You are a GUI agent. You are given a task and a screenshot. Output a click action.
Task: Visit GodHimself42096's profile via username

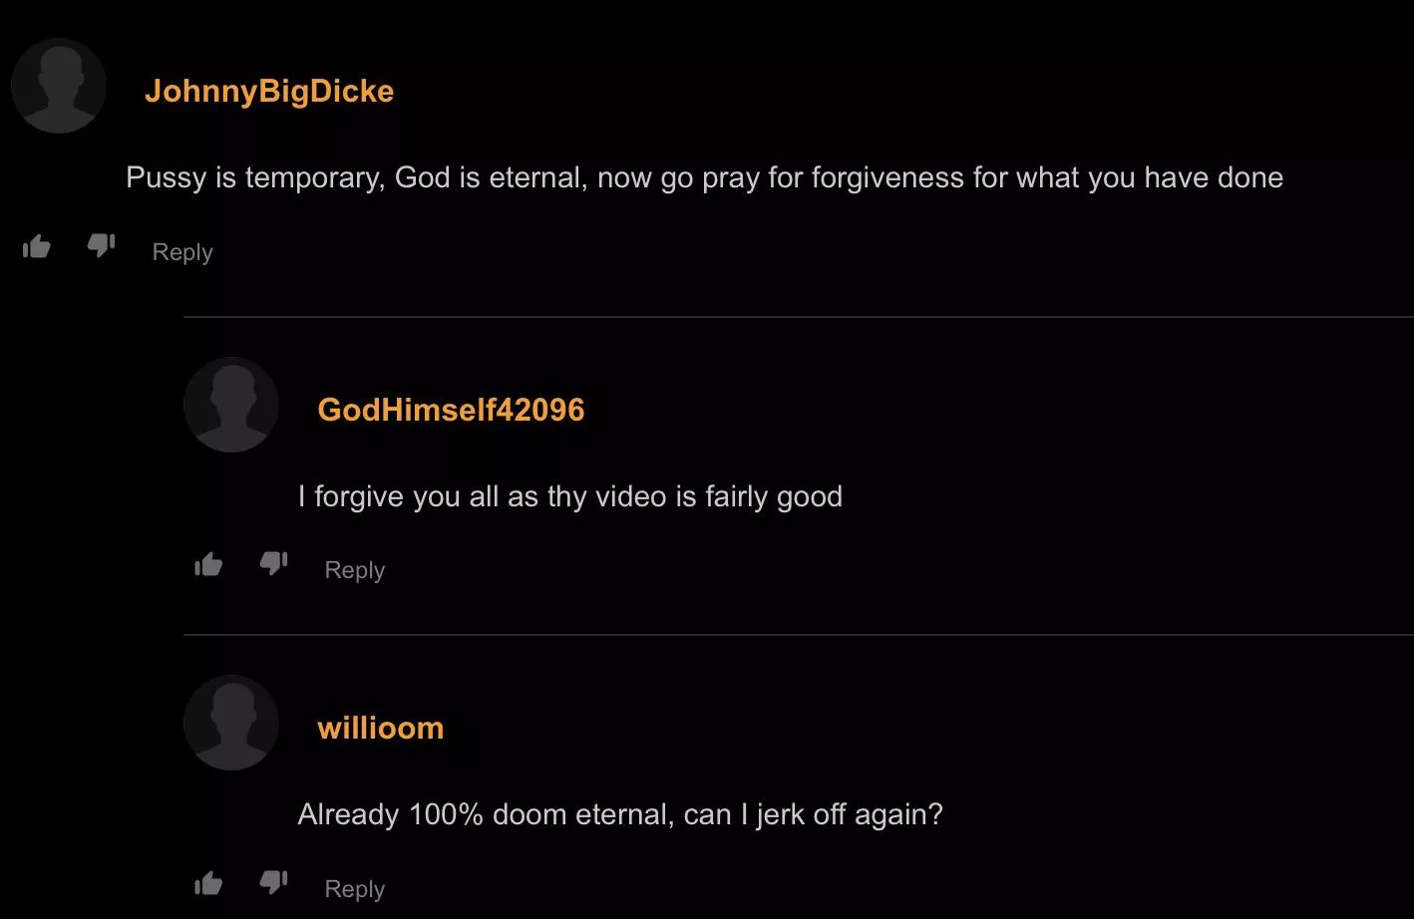coord(452,410)
